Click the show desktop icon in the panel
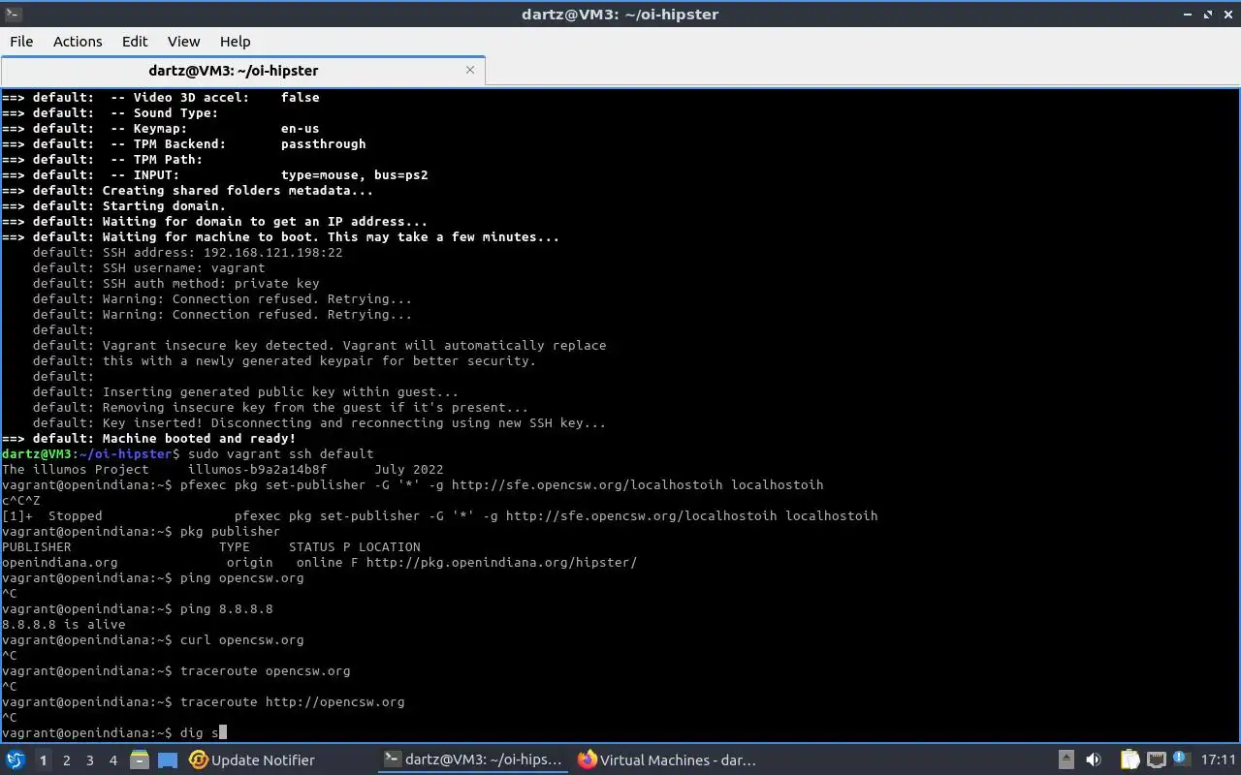 (x=168, y=760)
